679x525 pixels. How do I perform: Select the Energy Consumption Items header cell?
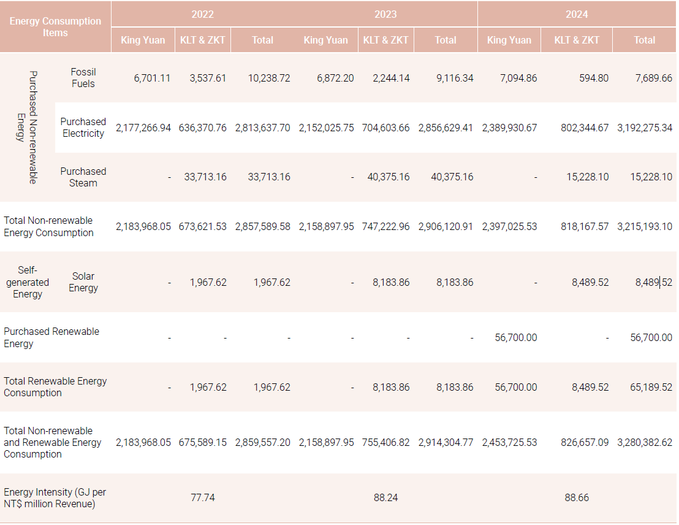55,26
